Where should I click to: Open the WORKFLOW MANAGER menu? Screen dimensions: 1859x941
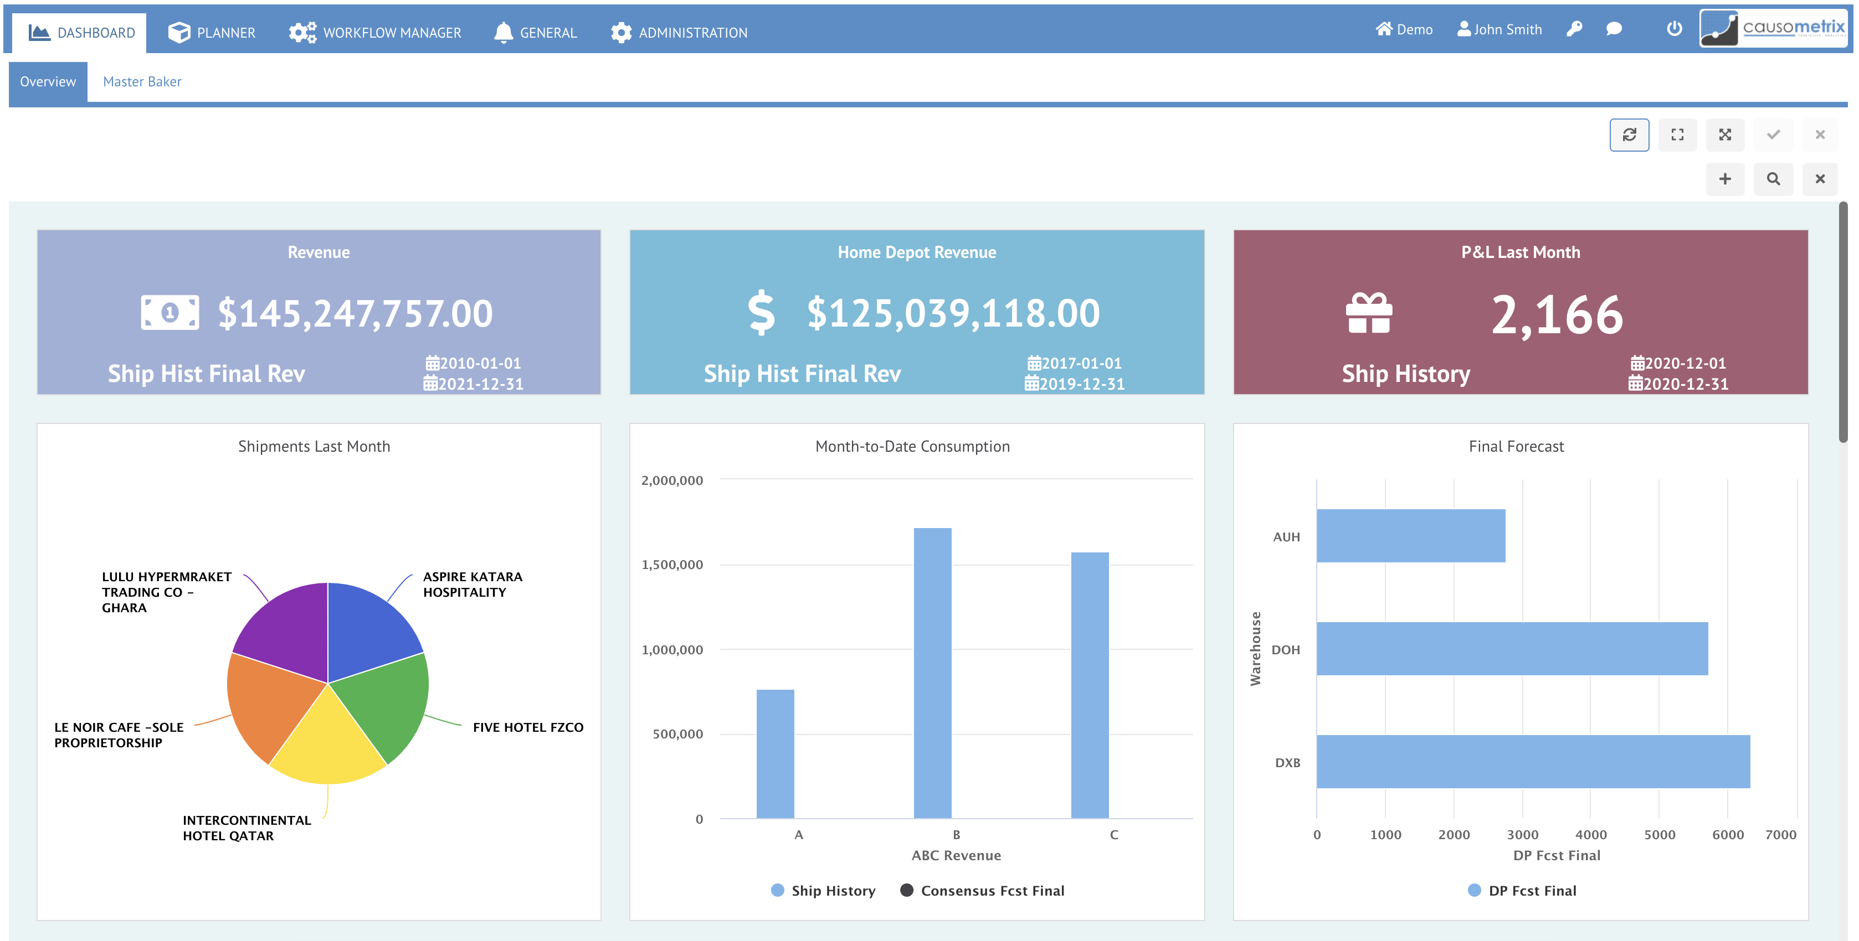tap(374, 32)
